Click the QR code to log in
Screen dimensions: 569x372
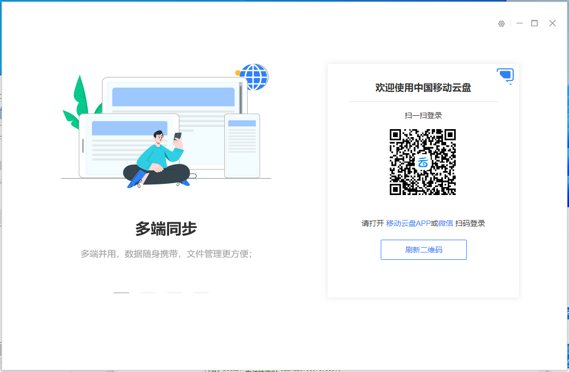click(423, 162)
